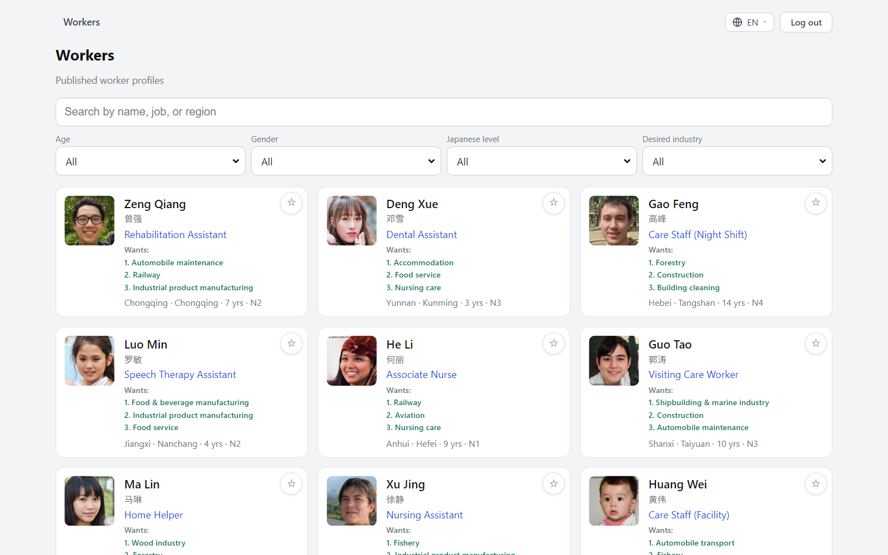Open the Speech Therapy Assistant link
Viewport: 888px width, 555px height.
[180, 375]
